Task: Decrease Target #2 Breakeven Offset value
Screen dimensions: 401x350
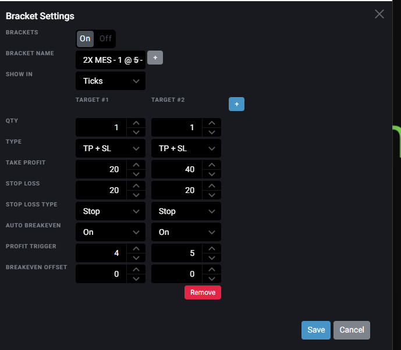Action: 212,278
